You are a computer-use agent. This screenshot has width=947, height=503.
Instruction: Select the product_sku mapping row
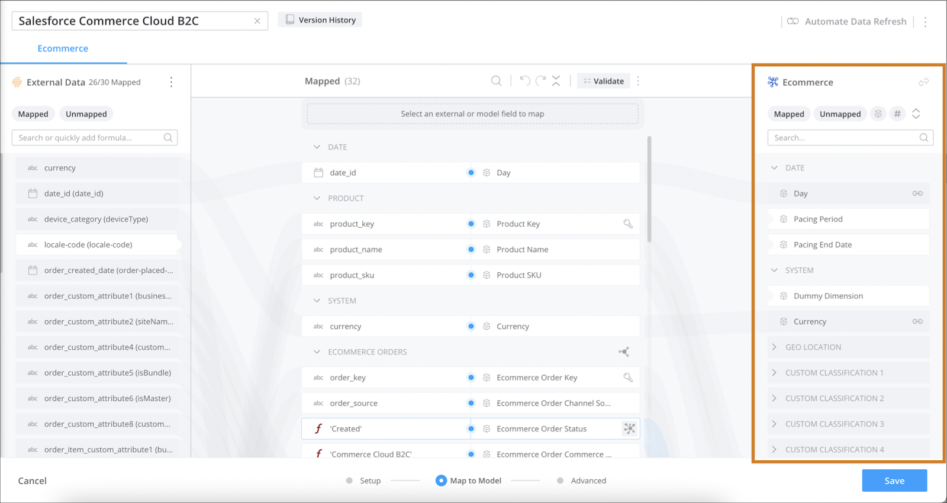coord(471,275)
